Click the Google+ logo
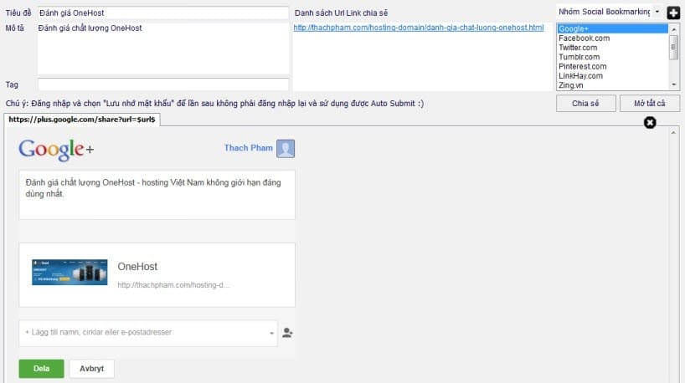 (x=56, y=150)
